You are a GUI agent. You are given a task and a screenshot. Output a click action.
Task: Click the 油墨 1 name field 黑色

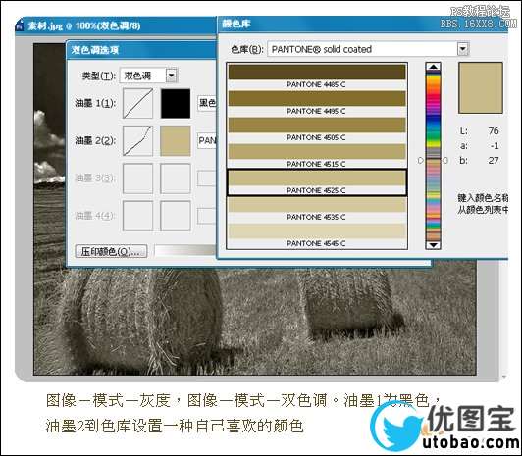click(207, 103)
